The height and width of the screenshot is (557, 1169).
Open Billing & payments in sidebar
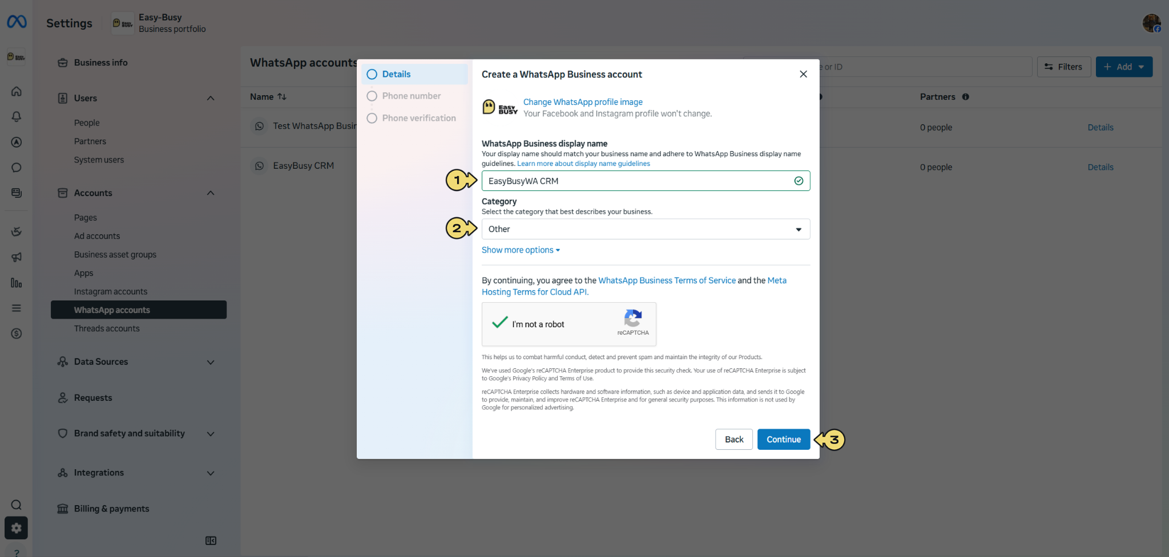111,509
